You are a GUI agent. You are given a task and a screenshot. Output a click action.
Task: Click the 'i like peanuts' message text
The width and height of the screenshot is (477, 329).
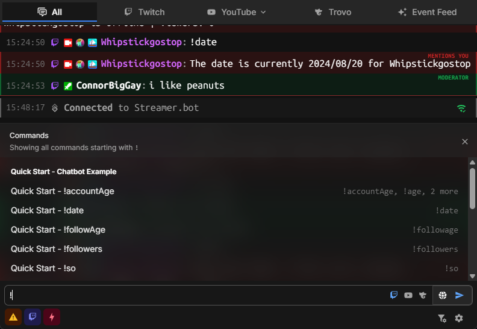point(187,86)
